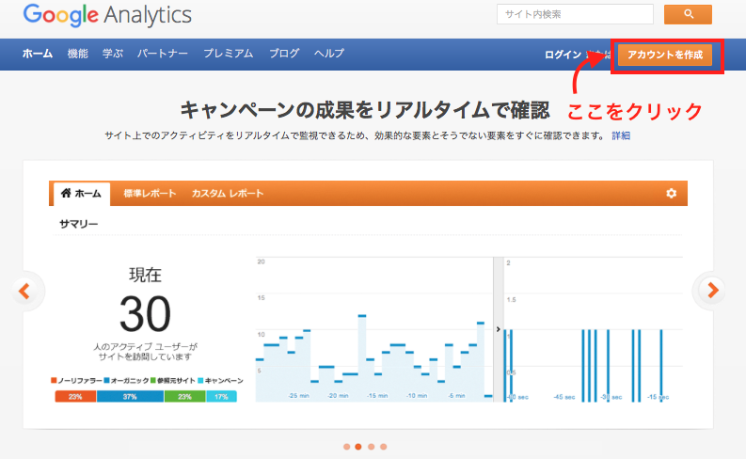Select the first carousel dot indicator
The width and height of the screenshot is (746, 459).
pos(347,447)
